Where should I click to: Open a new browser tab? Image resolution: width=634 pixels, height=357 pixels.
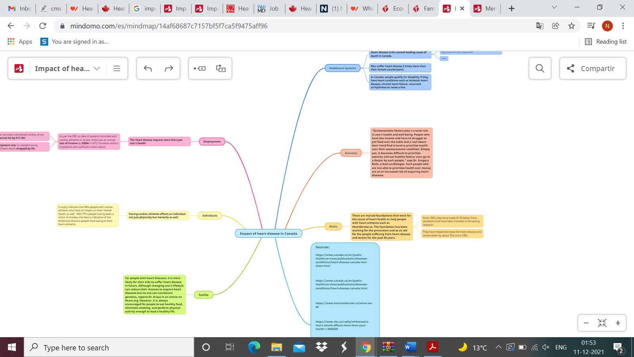pyautogui.click(x=512, y=8)
